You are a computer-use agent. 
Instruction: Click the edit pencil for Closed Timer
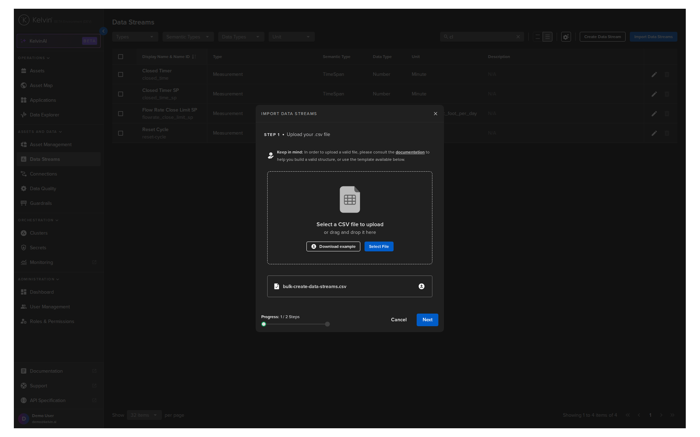click(x=654, y=74)
